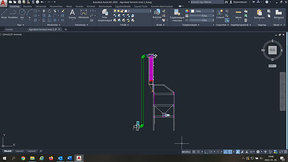Open the annotation scale 1:1 dropdown

pos(252,152)
